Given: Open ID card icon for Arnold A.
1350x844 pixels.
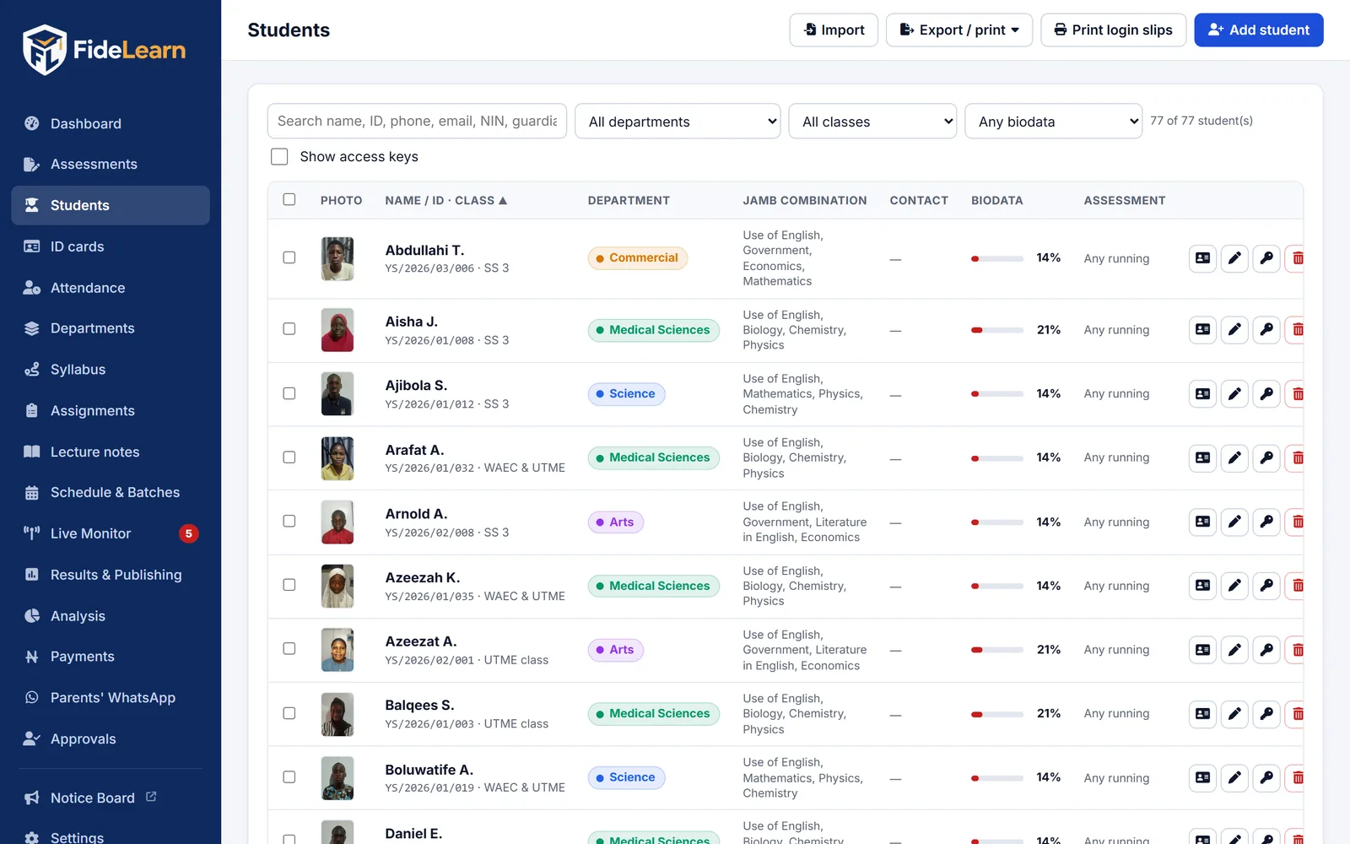Looking at the screenshot, I should tap(1202, 522).
